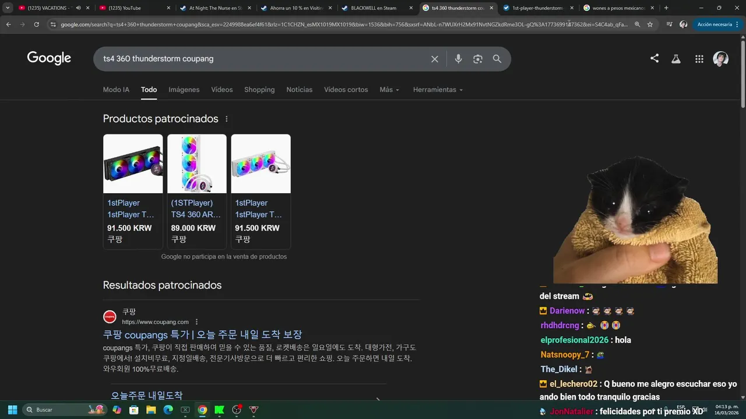Expand the Herramientas dropdown

[x=438, y=90]
